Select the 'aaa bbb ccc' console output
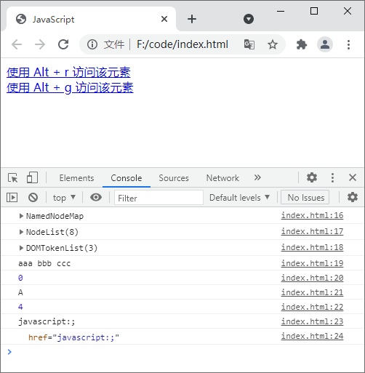Viewport: 365px width, 373px height. [x=44, y=263]
